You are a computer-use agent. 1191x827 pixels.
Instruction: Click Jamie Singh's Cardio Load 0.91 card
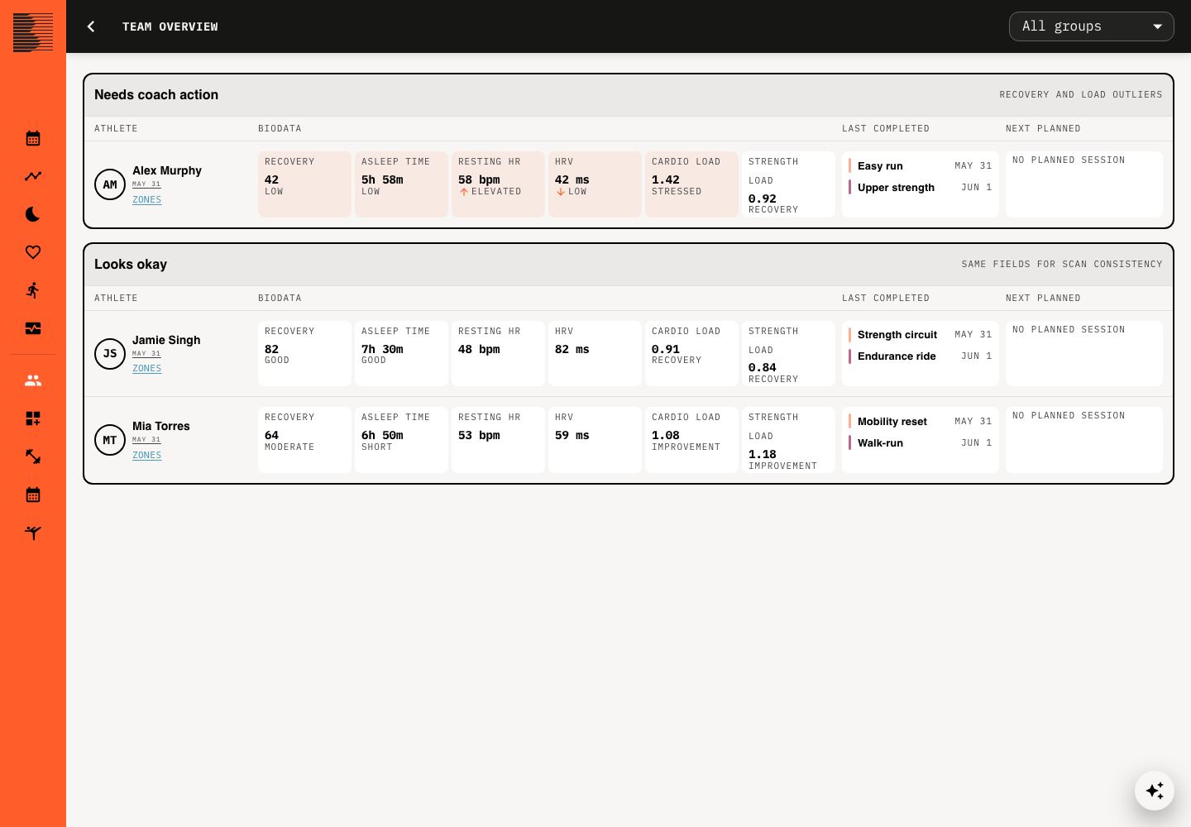click(x=691, y=353)
